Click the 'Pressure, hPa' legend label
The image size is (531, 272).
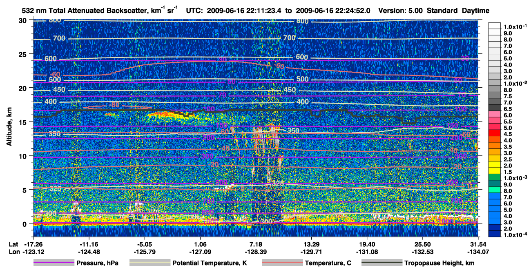tap(98, 263)
